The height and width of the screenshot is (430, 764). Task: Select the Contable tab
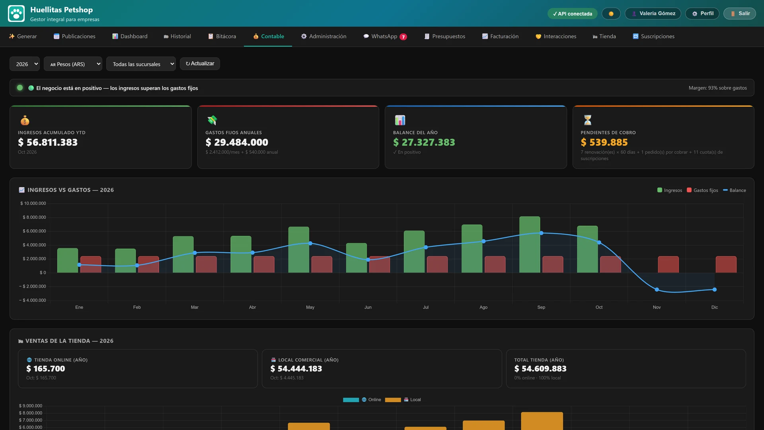pyautogui.click(x=268, y=36)
